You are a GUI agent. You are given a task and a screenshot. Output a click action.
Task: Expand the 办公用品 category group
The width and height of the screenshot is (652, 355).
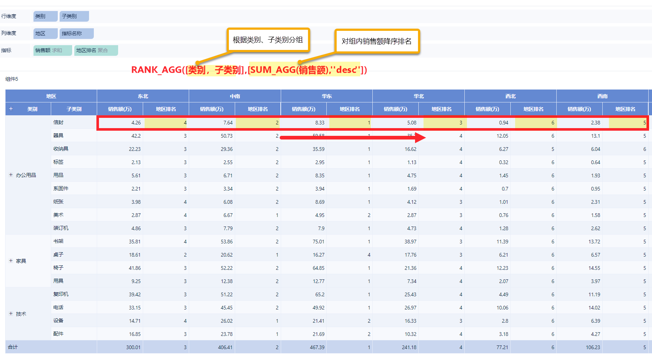click(x=11, y=175)
